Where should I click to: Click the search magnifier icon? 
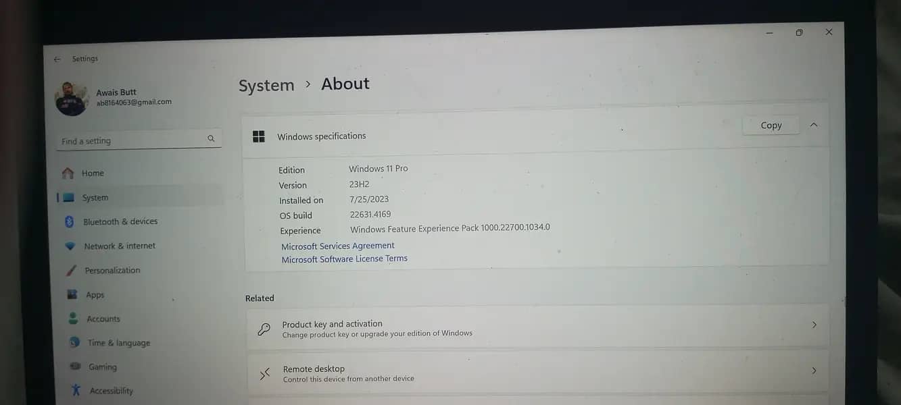coord(211,139)
